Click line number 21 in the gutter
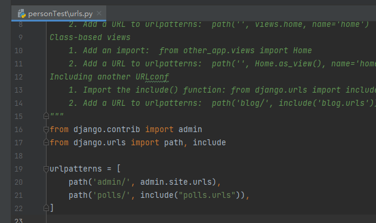This screenshot has width=376, height=223. pyautogui.click(x=19, y=195)
